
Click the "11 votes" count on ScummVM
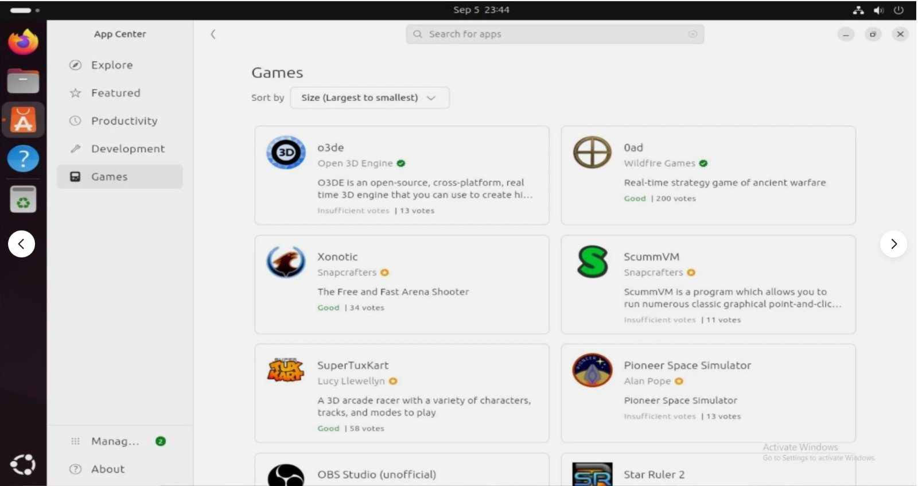pyautogui.click(x=723, y=320)
